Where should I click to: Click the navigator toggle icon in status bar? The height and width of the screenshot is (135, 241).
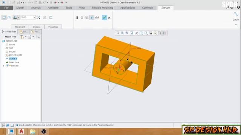pyautogui.click(x=3, y=125)
